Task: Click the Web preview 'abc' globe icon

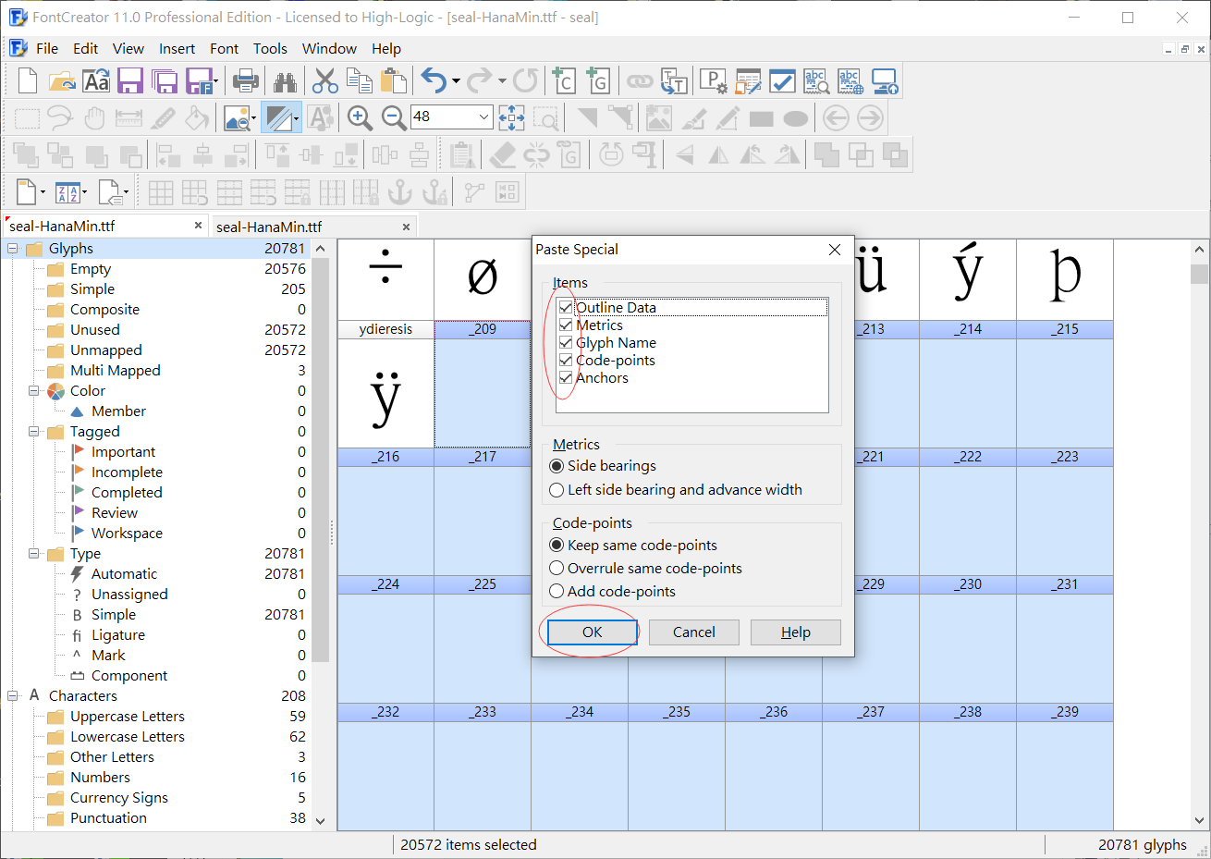Action: click(850, 81)
